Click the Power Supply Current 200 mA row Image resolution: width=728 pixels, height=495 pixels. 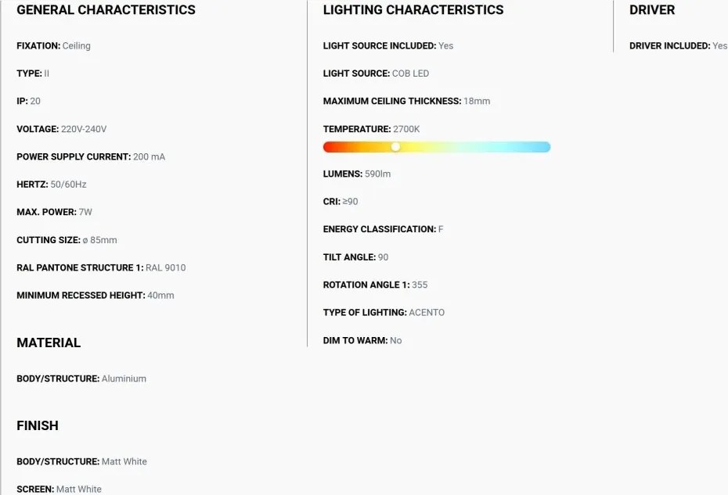click(x=91, y=157)
